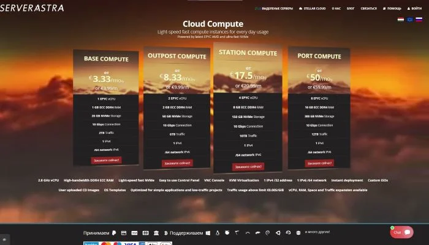Image resolution: width=429 pixels, height=245 pixels.
Task: Click 'KVM Virtualization' feature text
Action: (x=244, y=180)
